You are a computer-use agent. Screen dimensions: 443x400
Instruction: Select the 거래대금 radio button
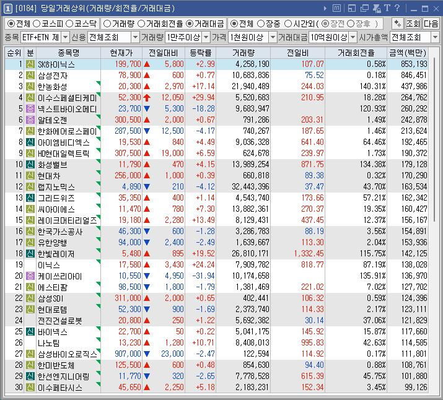pos(190,24)
